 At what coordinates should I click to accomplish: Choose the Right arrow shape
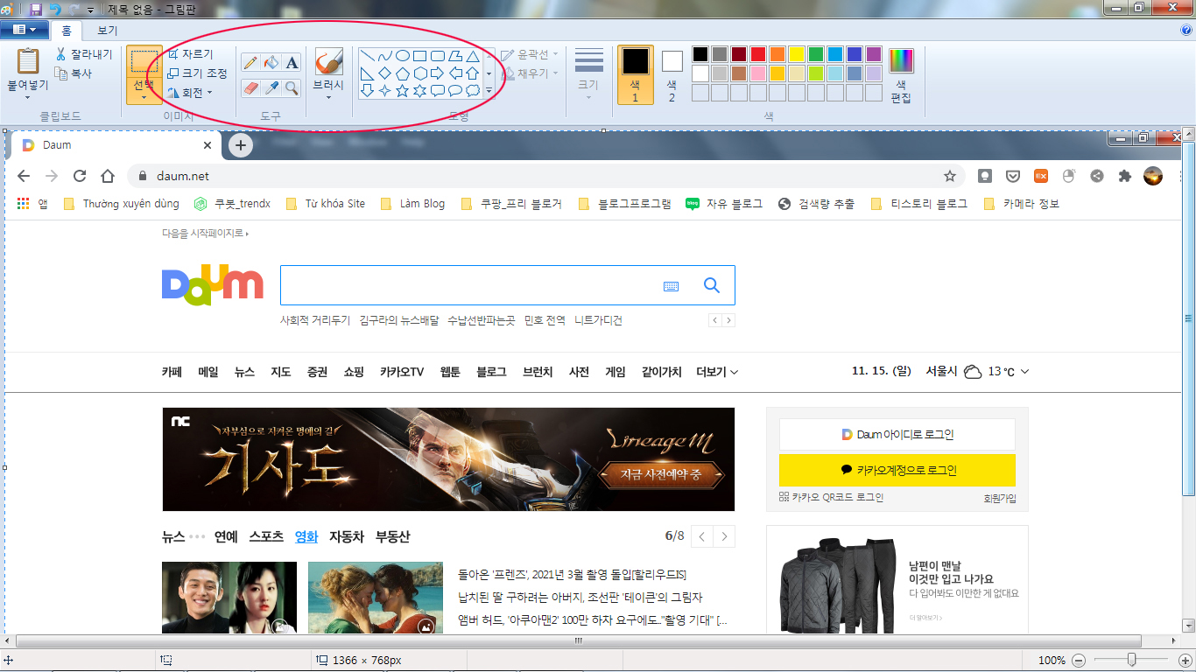pyautogui.click(x=437, y=73)
